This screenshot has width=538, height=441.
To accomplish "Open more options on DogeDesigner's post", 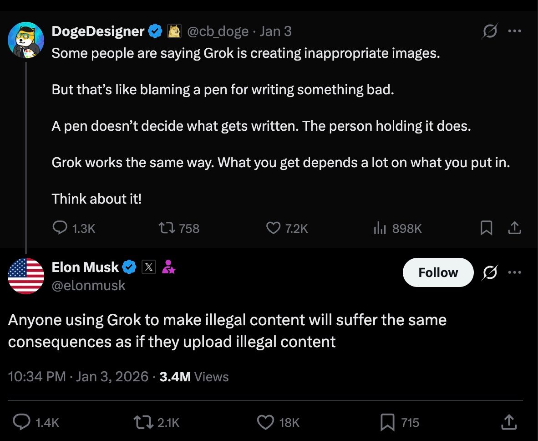I will [x=514, y=31].
